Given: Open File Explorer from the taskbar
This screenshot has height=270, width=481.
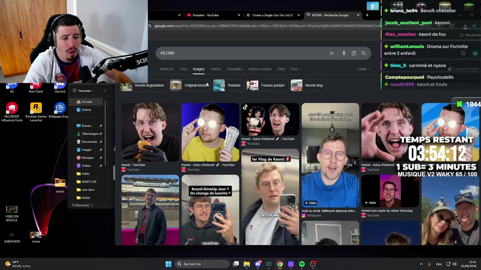Looking at the screenshot, I should (x=247, y=264).
